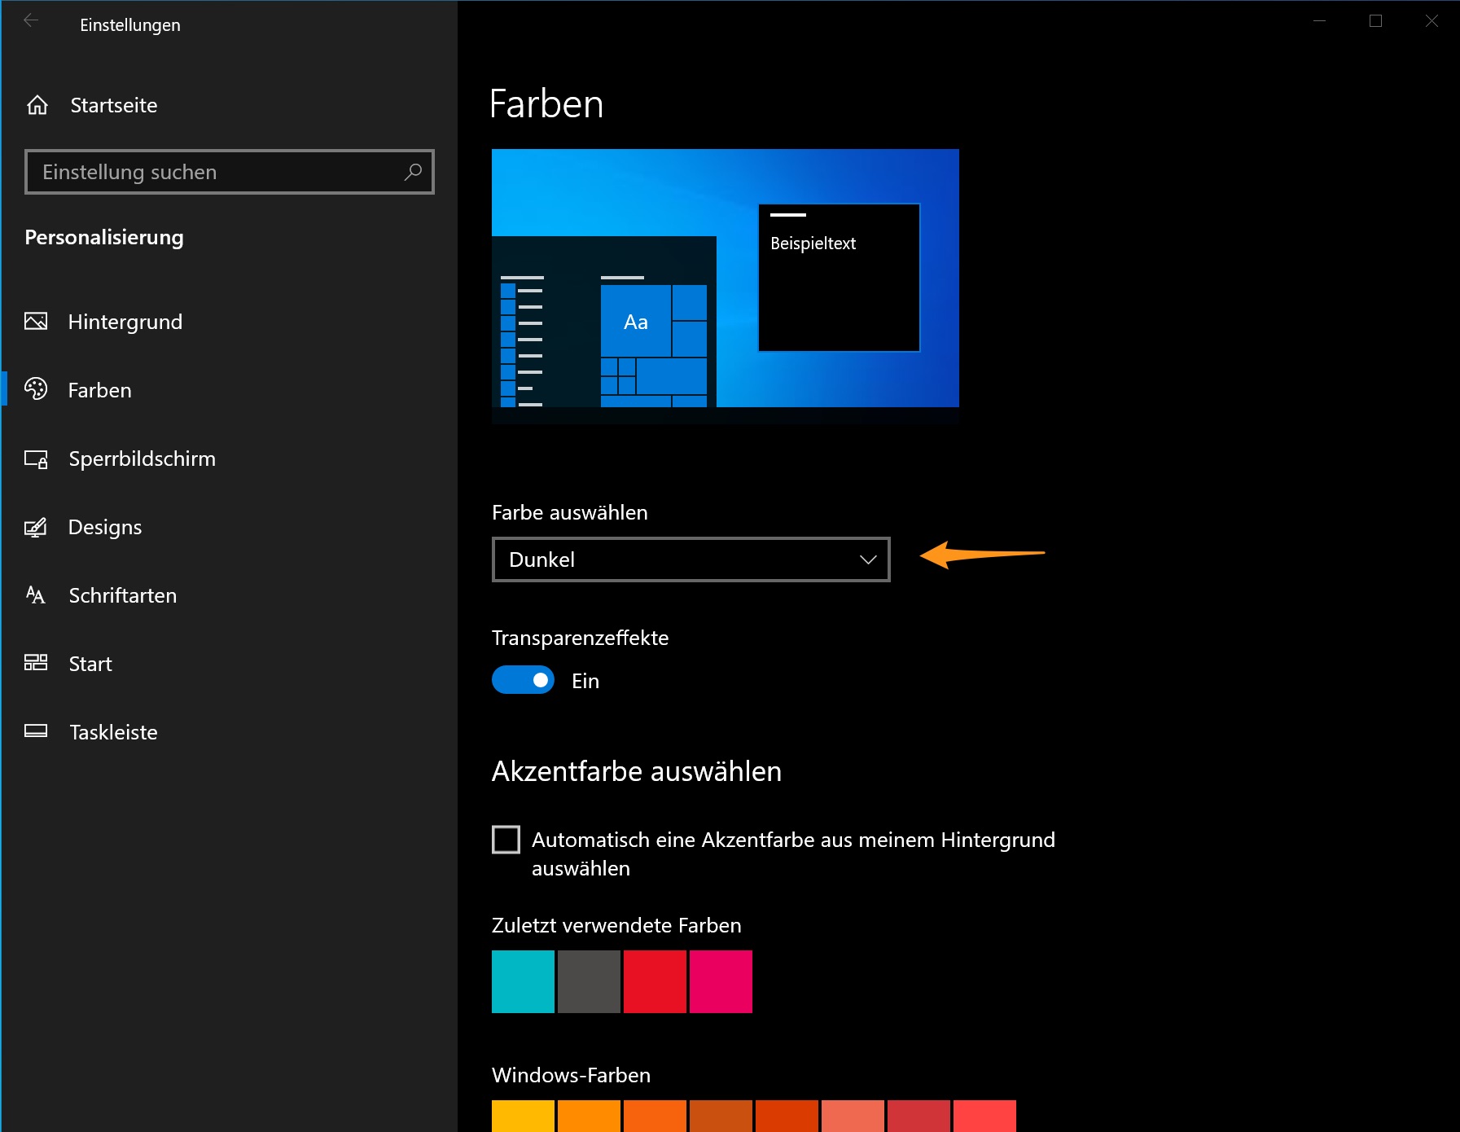Click the Schriftarten font icon

[36, 595]
